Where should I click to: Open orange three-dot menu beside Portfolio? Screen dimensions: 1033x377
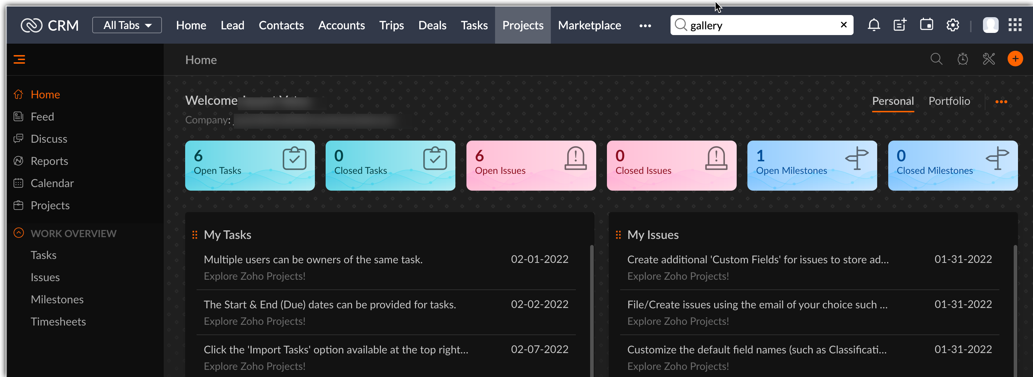pos(1001,102)
